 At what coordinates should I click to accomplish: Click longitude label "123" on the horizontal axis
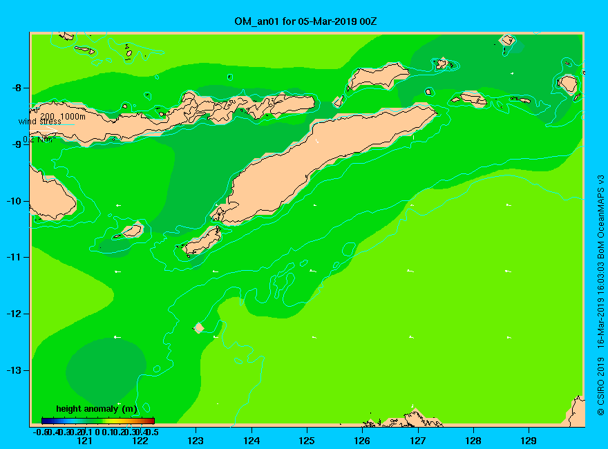196,441
